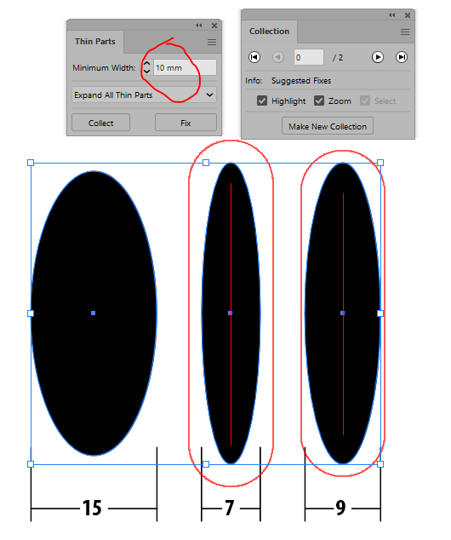Jump to first item in Collection
This screenshot has width=451, height=540.
tap(254, 57)
